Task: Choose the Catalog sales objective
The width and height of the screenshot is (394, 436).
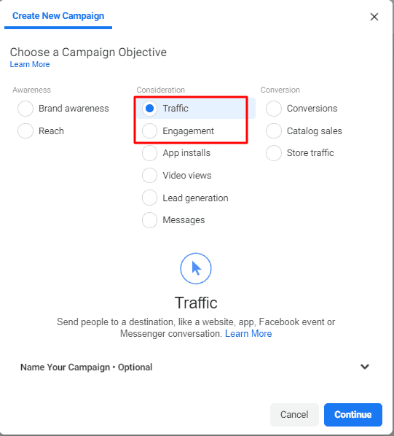Action: [274, 131]
